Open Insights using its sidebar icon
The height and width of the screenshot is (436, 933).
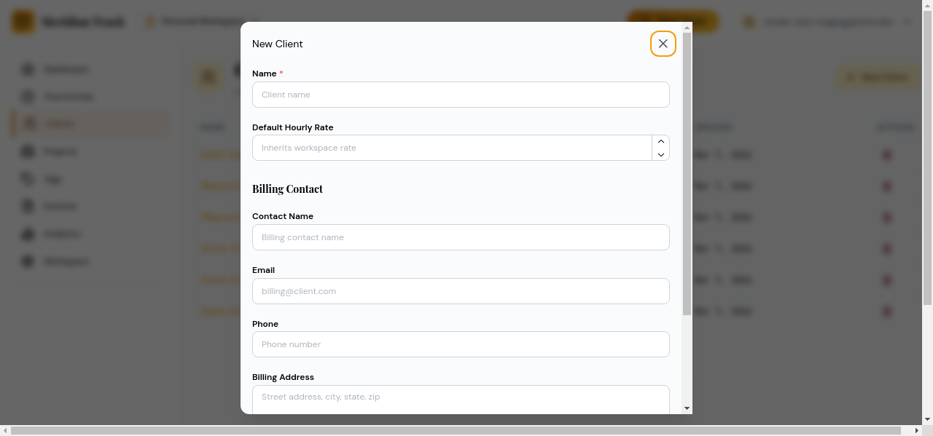27,233
